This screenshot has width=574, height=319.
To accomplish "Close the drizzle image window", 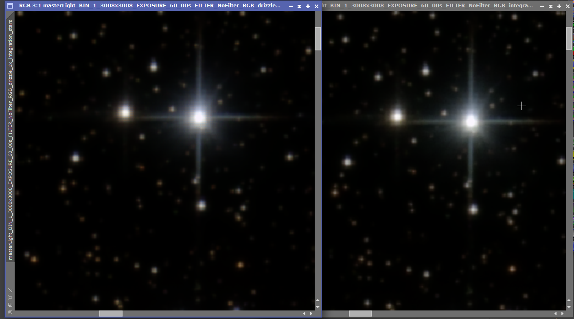I will pyautogui.click(x=316, y=6).
